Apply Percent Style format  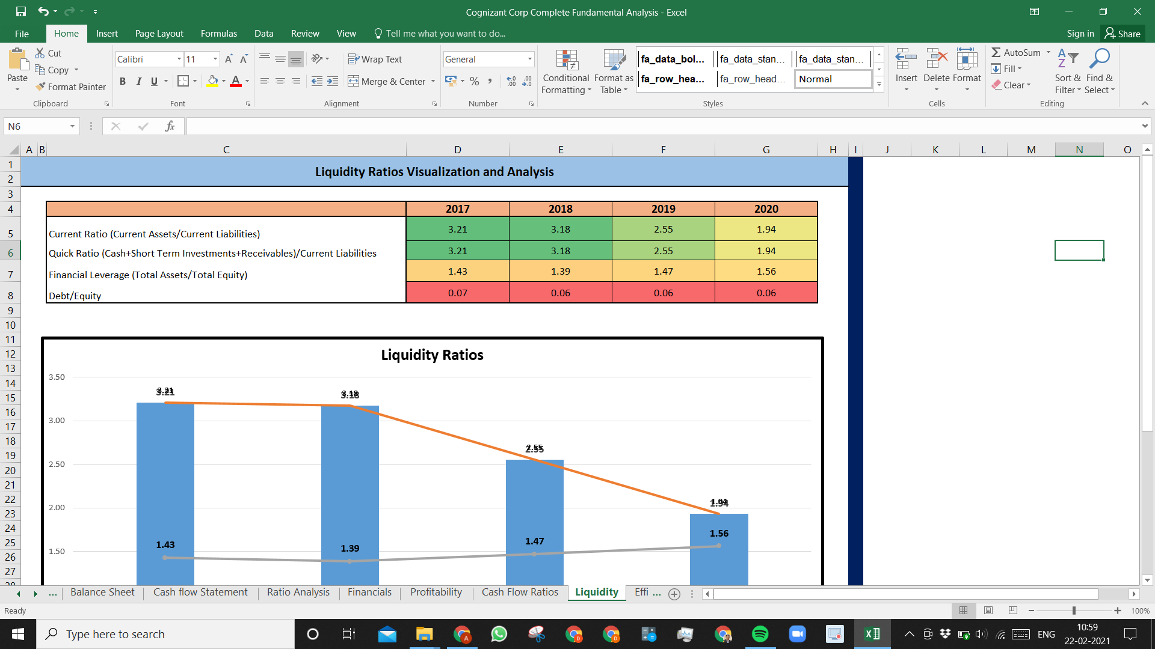(475, 81)
